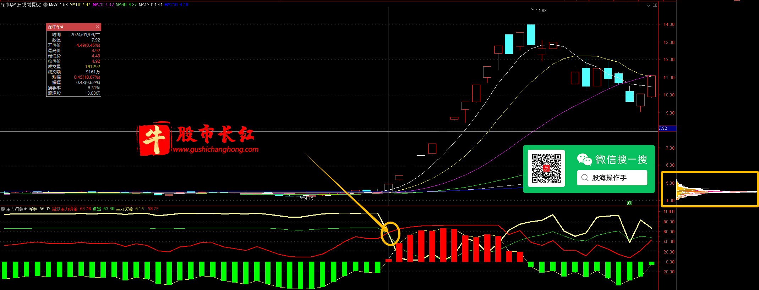Click the 换手率 6.31% row
Viewport: 759px width, 290px height.
(x=74, y=88)
